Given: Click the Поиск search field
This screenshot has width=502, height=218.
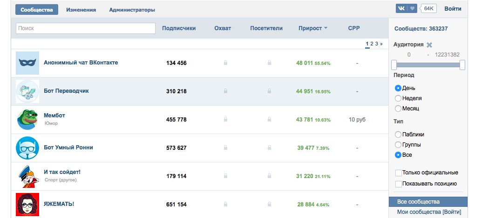Looking at the screenshot, I should 86,28.
